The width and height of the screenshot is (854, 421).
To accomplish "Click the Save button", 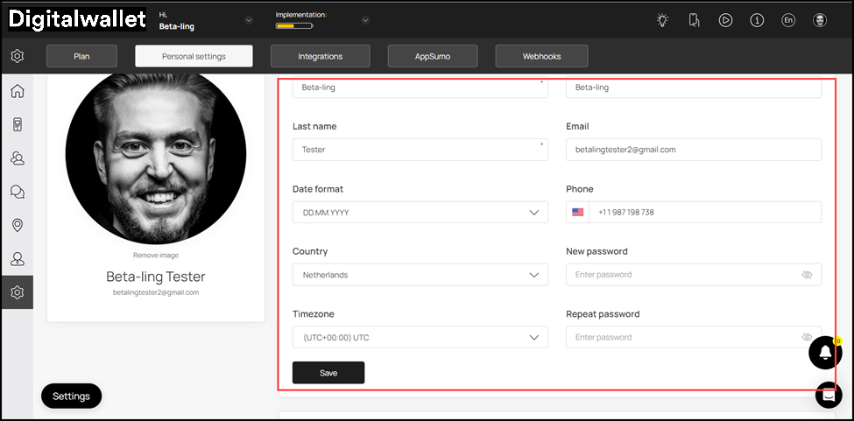I will click(x=328, y=373).
